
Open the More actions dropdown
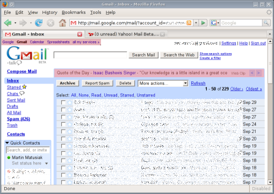tap(163, 83)
